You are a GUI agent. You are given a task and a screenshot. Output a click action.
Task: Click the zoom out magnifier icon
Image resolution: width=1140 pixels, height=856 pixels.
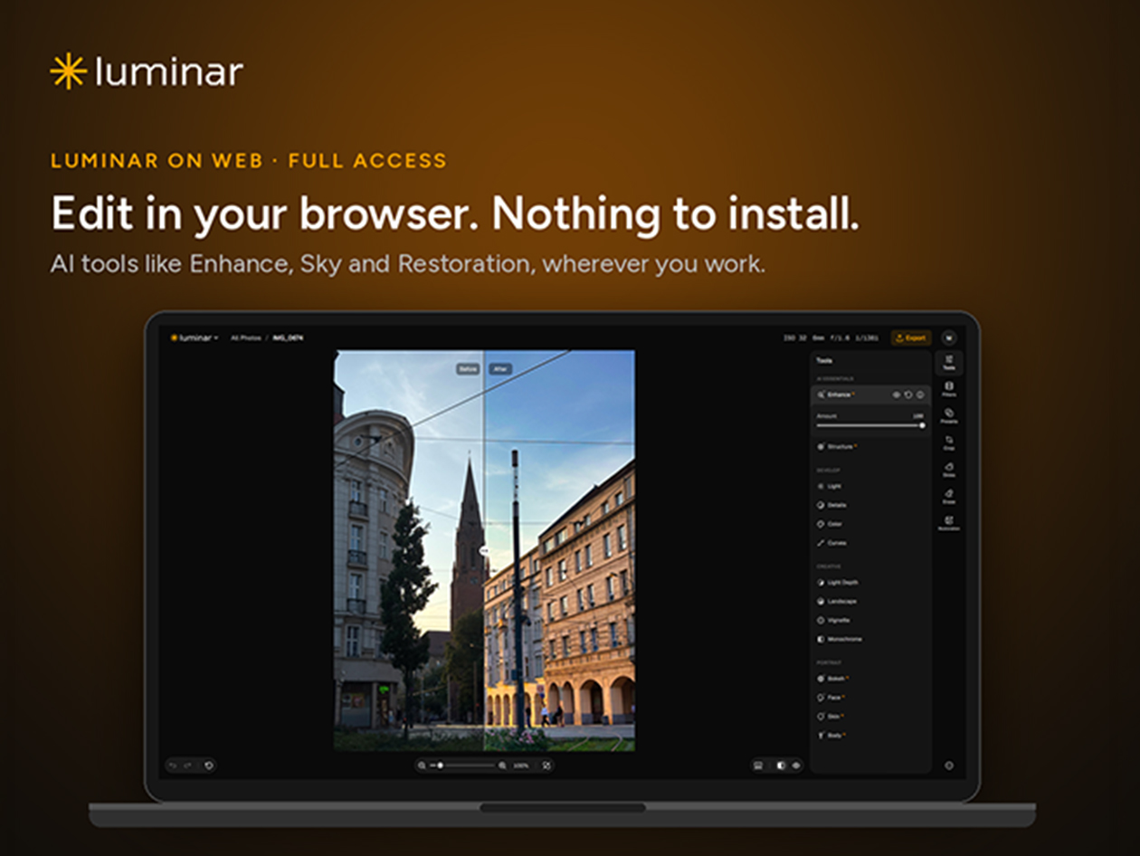pyautogui.click(x=423, y=766)
